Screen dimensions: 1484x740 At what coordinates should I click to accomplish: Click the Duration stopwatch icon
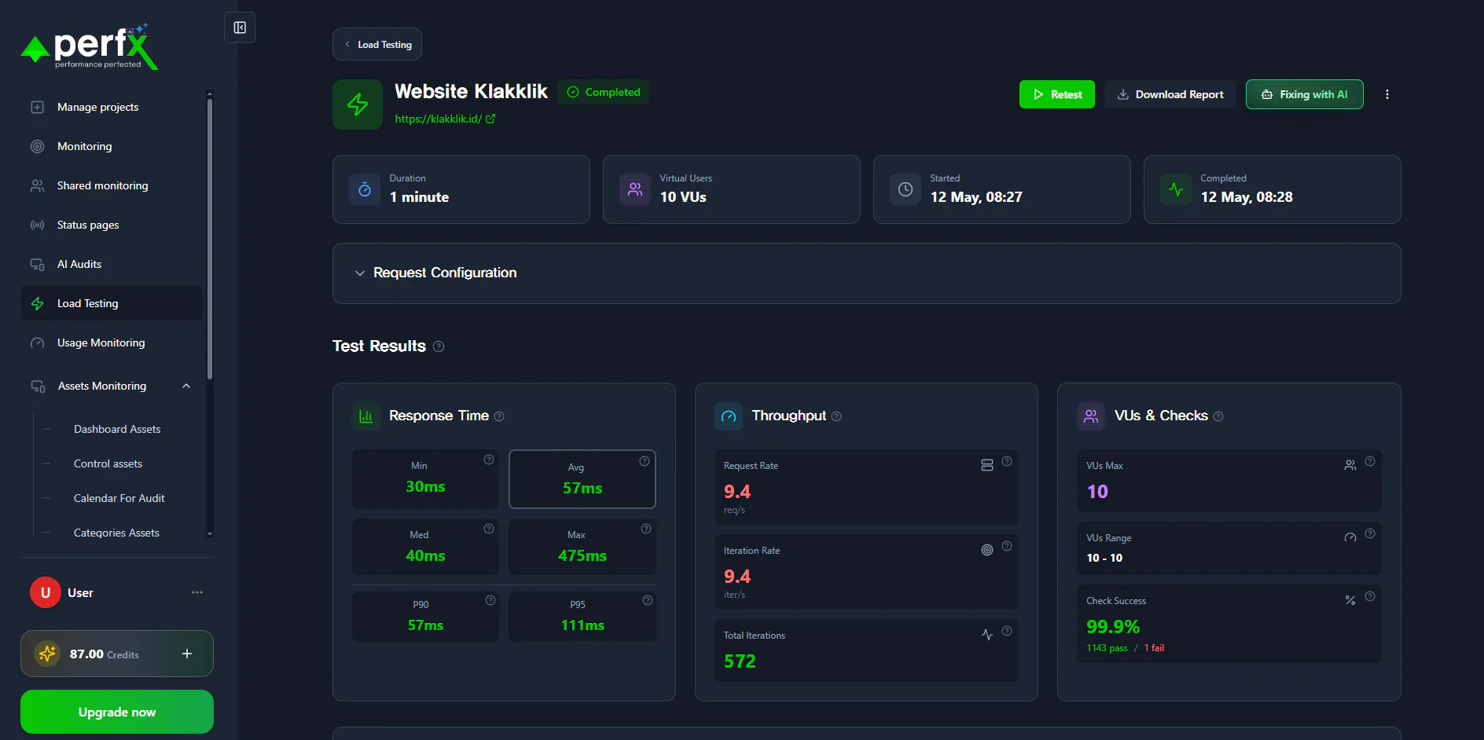click(x=365, y=189)
